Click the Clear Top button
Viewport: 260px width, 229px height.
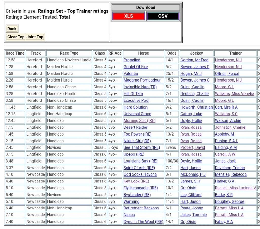point(16,37)
